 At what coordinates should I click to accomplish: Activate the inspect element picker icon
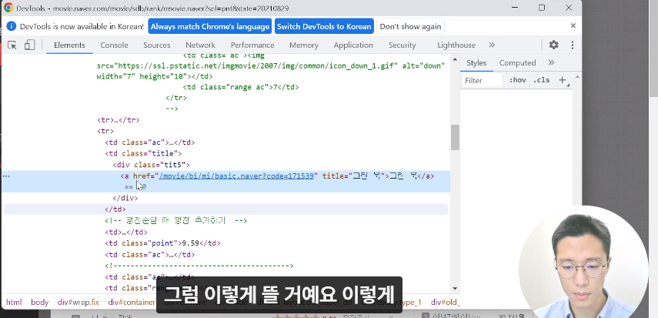click(x=12, y=45)
